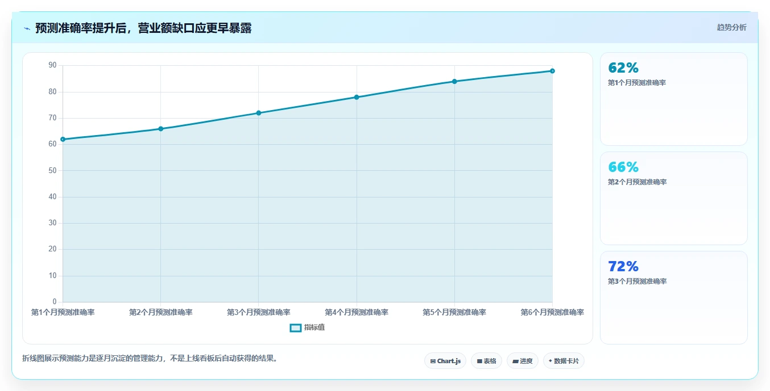Open the 66% metric card

[674, 199]
